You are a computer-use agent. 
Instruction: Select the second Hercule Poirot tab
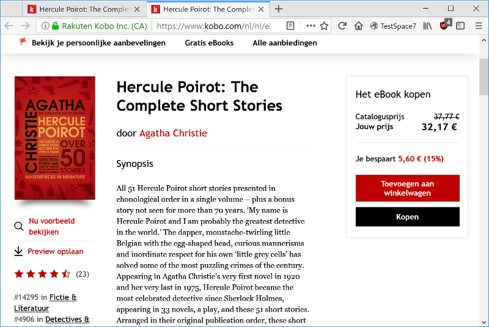tap(208, 9)
